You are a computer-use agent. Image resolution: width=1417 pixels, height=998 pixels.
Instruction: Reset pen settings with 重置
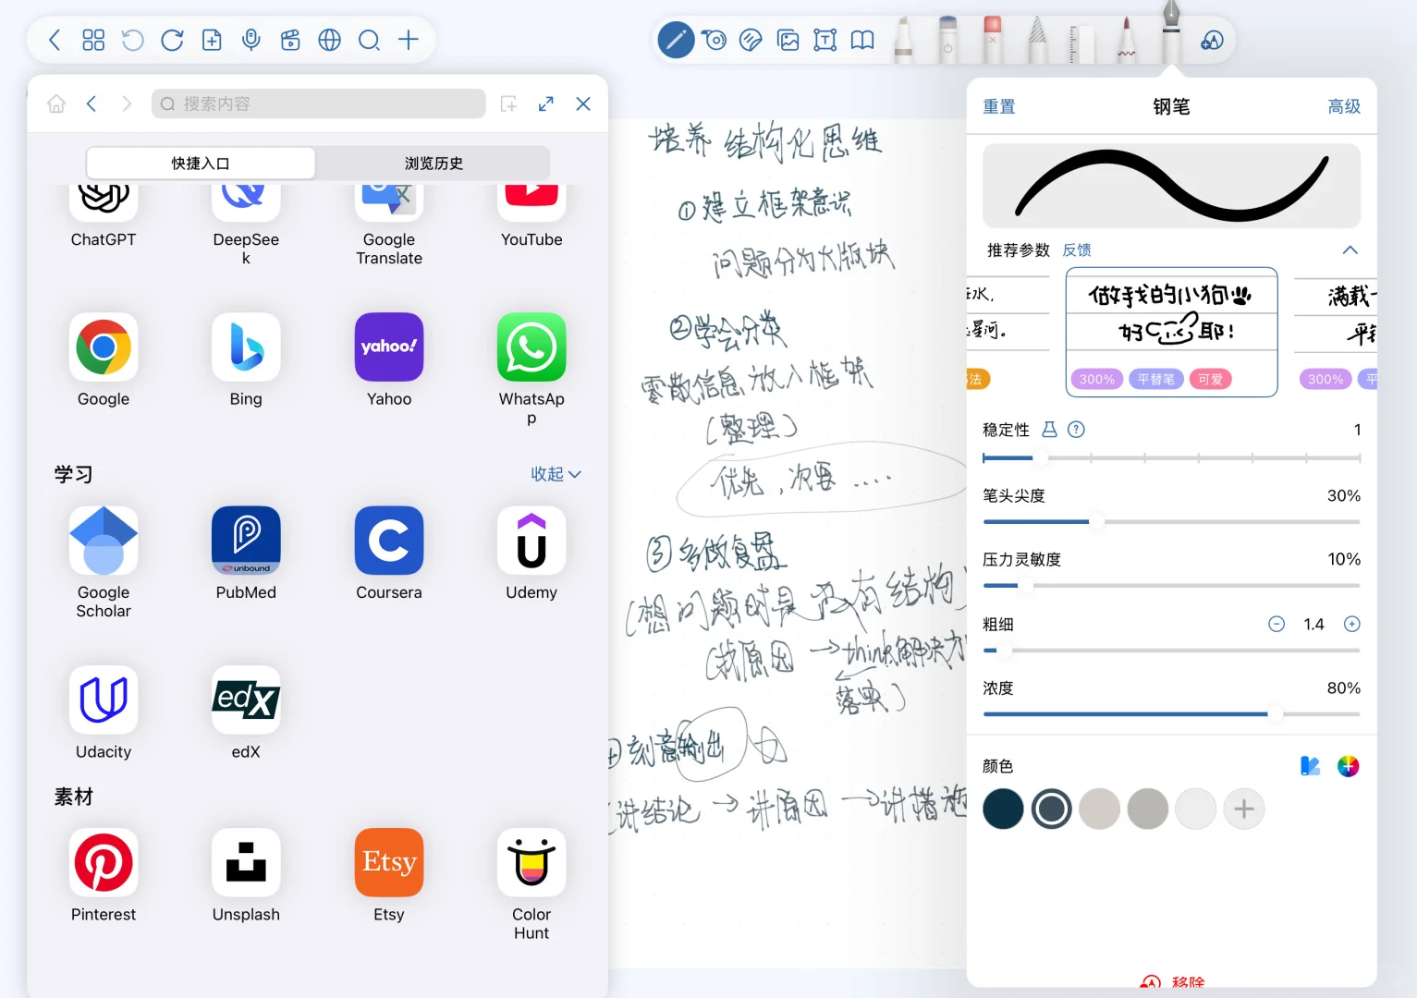(998, 107)
